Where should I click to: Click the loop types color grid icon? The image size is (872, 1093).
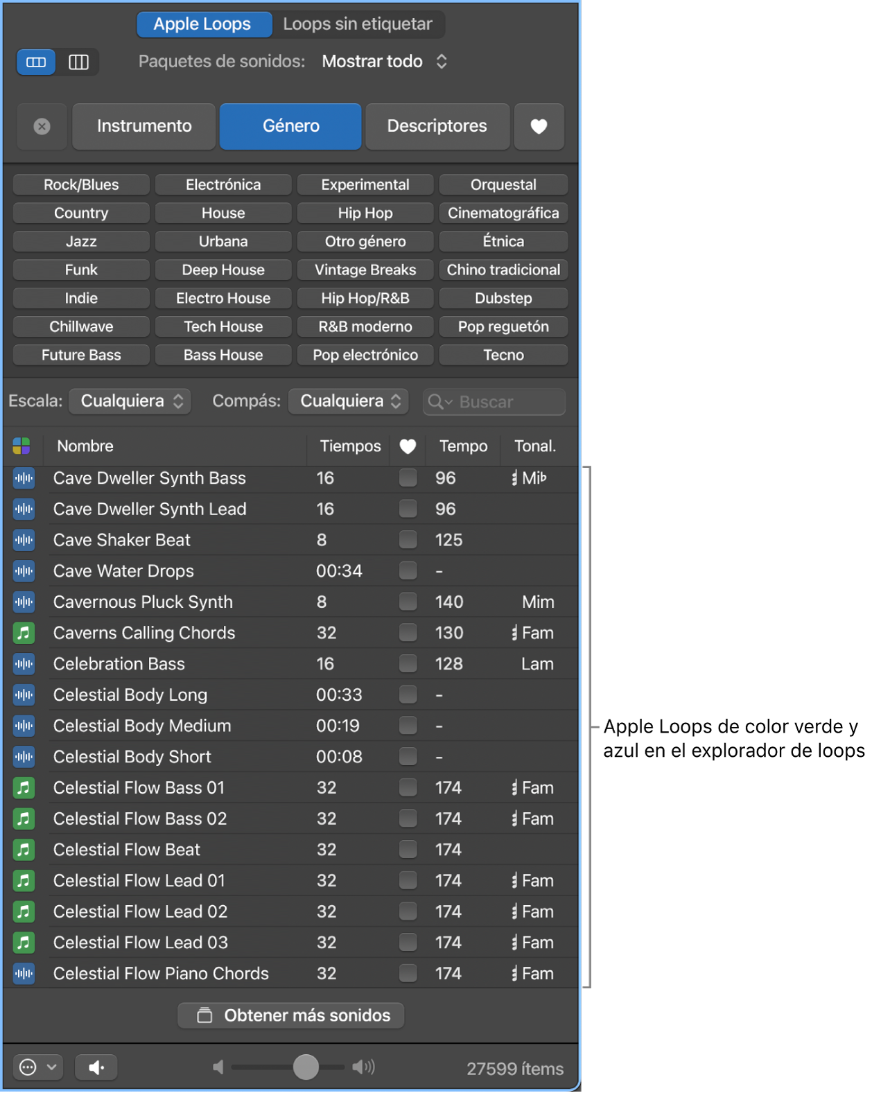pyautogui.click(x=21, y=446)
